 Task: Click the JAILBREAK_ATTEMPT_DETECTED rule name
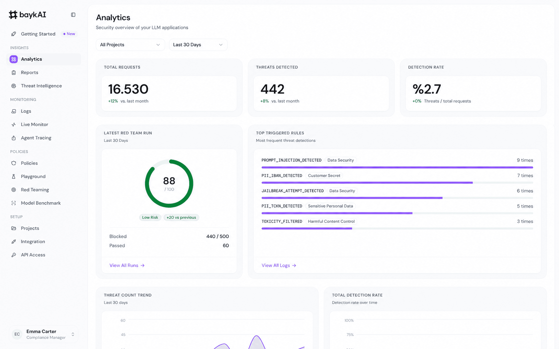coord(293,191)
